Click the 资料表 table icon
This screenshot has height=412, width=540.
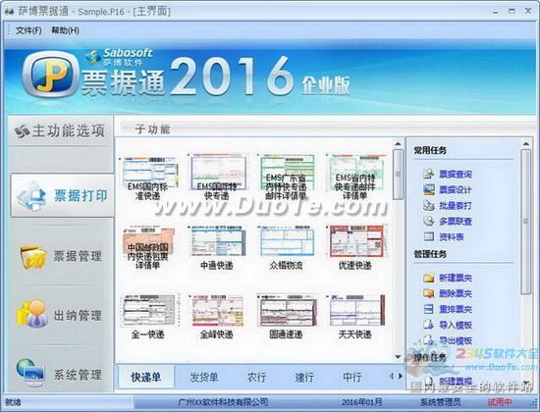(x=429, y=236)
